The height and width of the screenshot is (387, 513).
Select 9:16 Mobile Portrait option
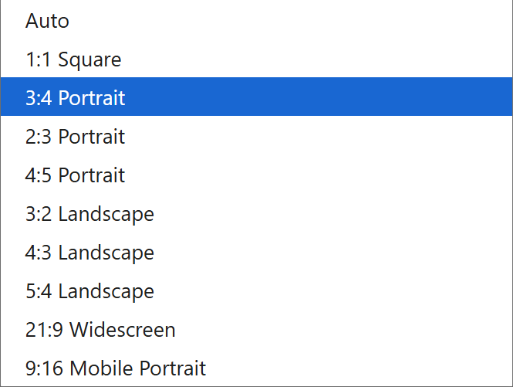(256, 367)
